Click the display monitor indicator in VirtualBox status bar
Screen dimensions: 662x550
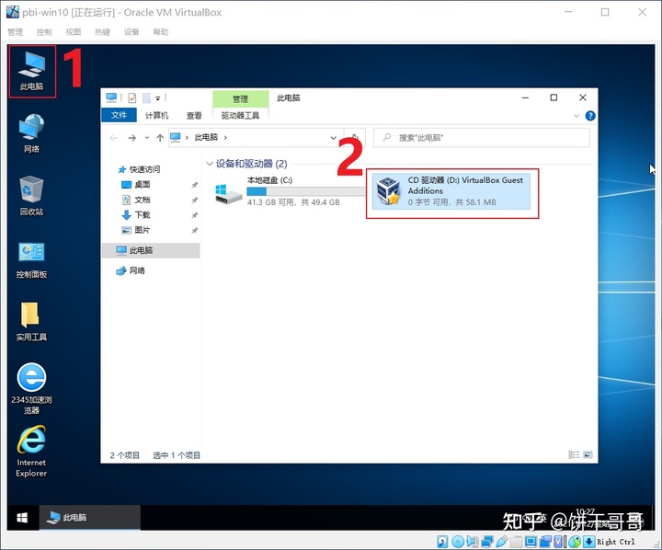coord(531,542)
